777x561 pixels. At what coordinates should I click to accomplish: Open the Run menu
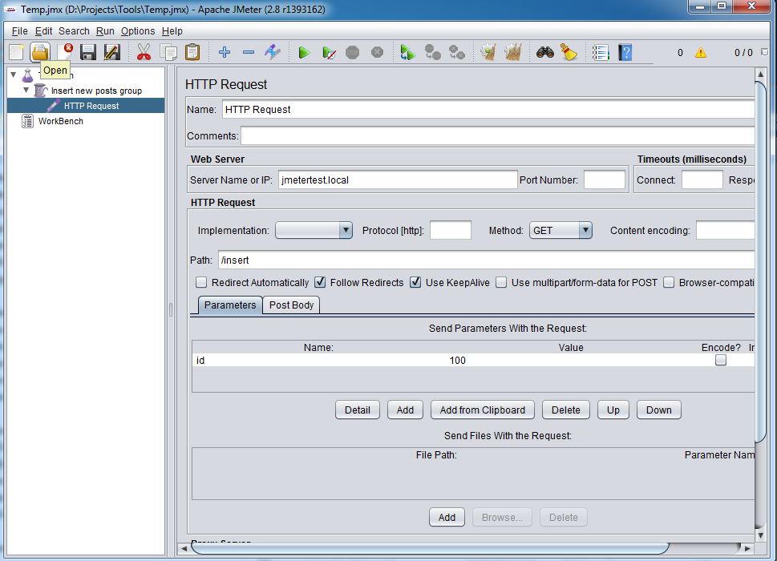(x=105, y=31)
